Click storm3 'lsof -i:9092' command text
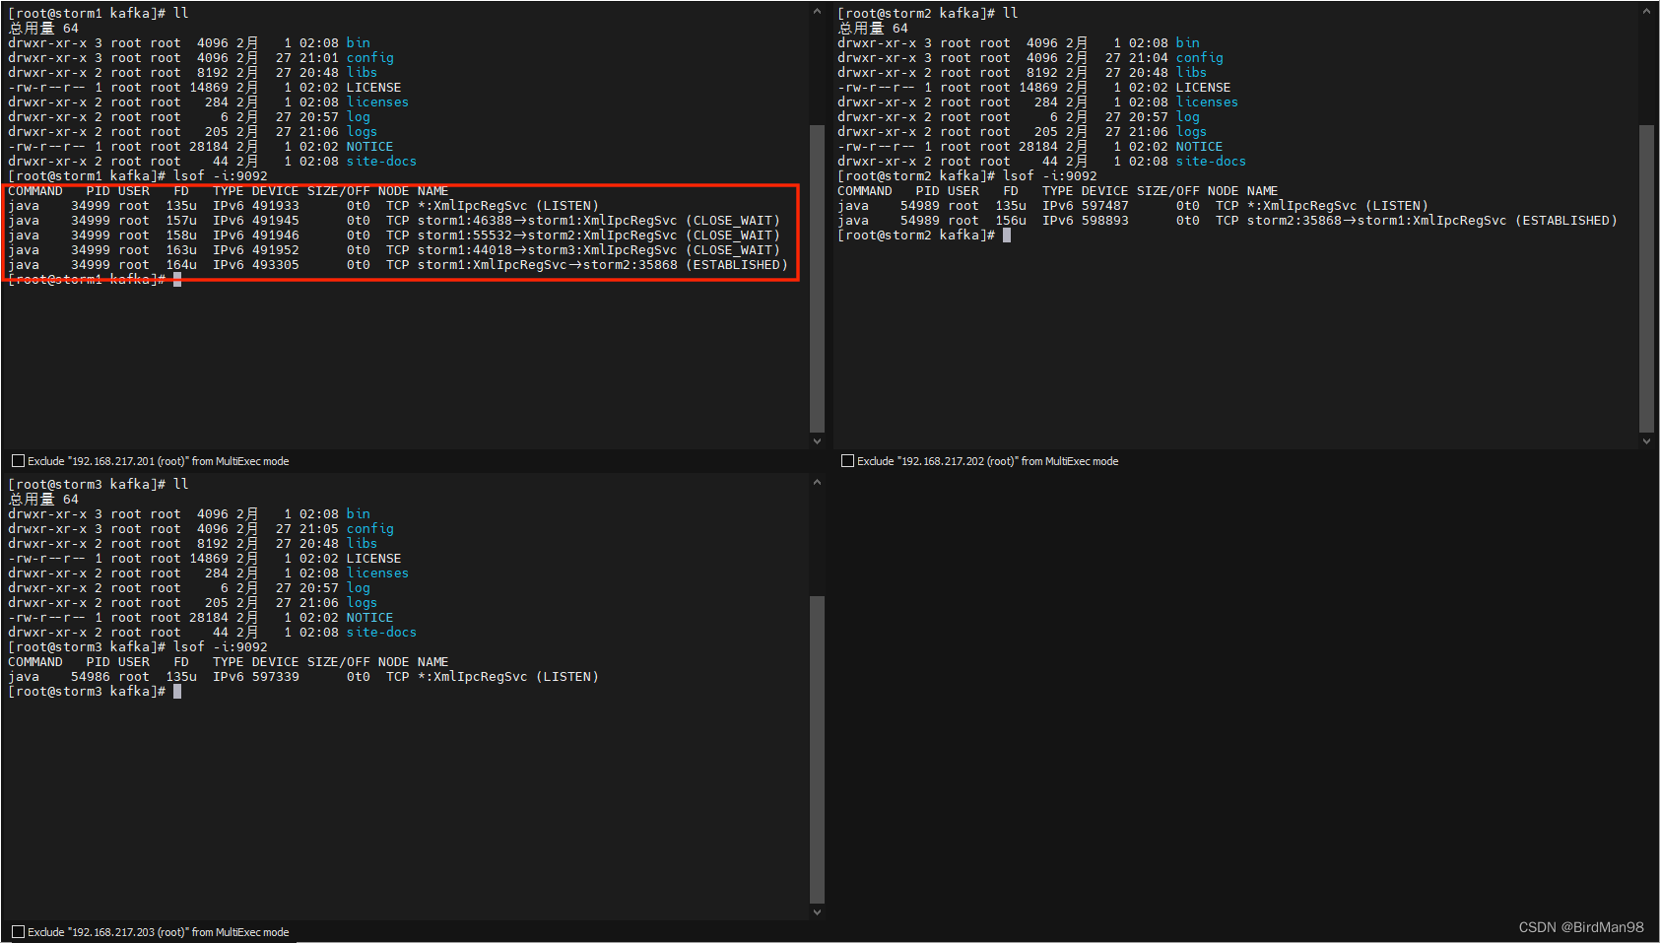The image size is (1660, 943). pos(221,647)
